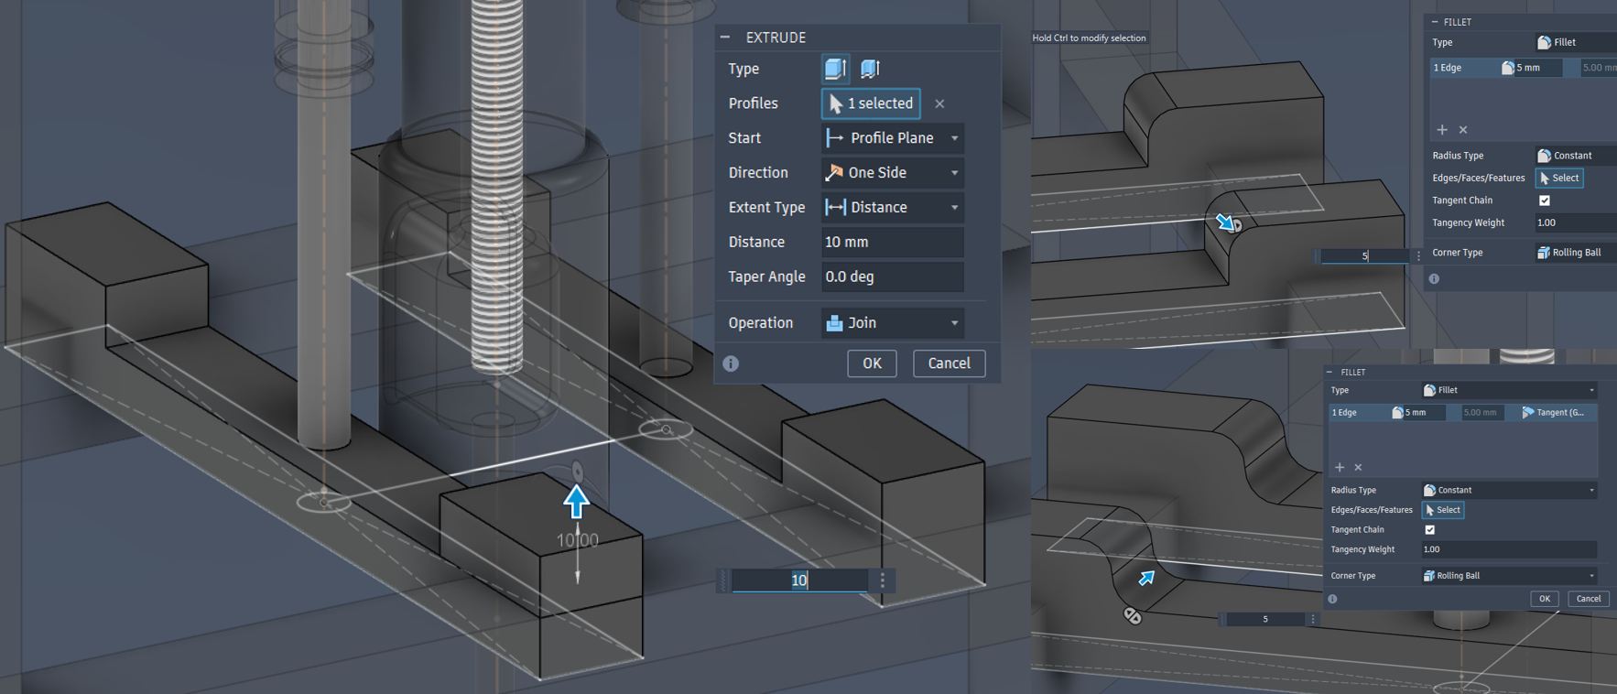Open the Direction dropdown showing One Side
The image size is (1617, 694).
[x=893, y=173]
